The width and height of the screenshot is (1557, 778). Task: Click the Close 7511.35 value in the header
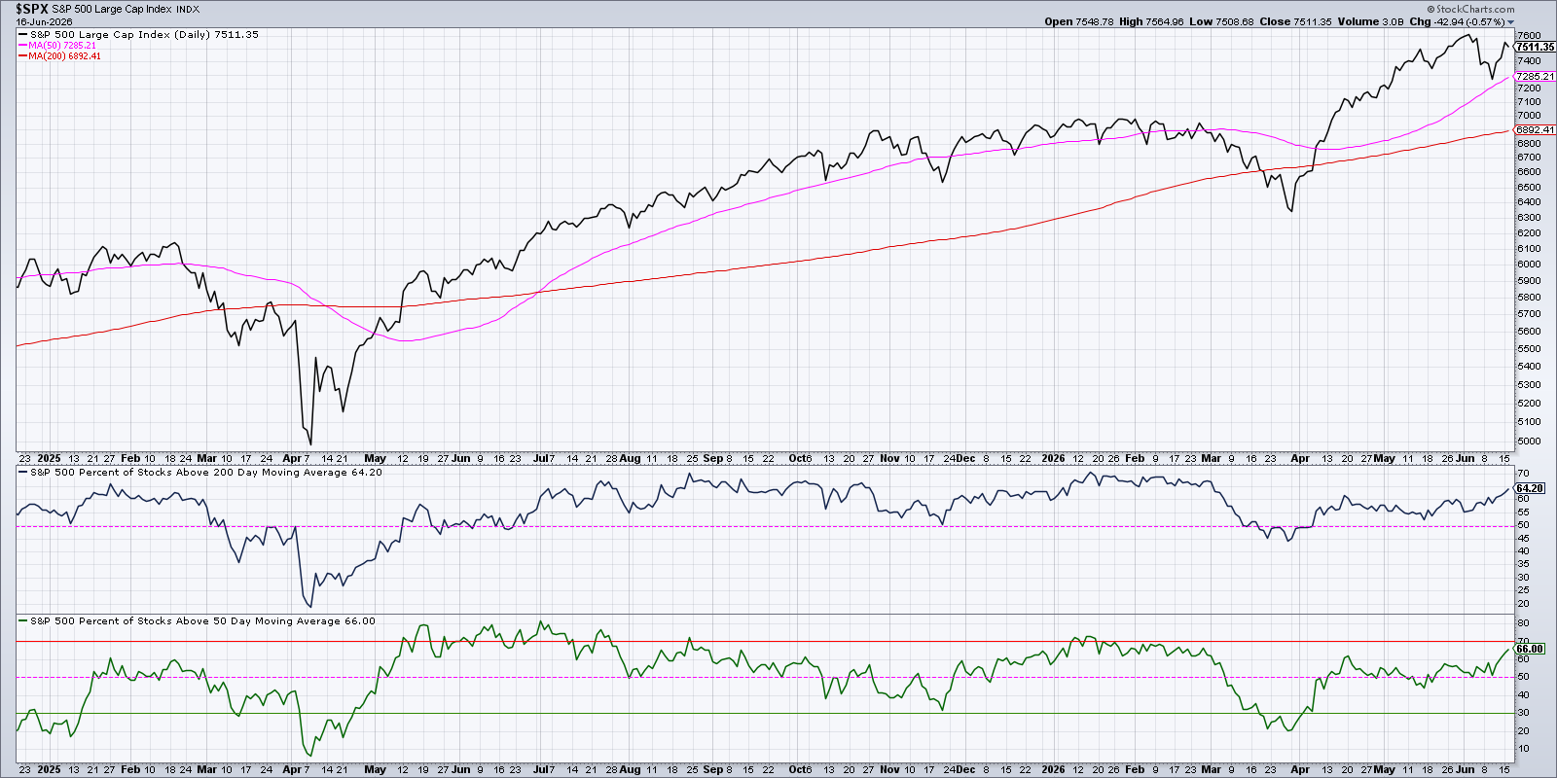point(1296,21)
